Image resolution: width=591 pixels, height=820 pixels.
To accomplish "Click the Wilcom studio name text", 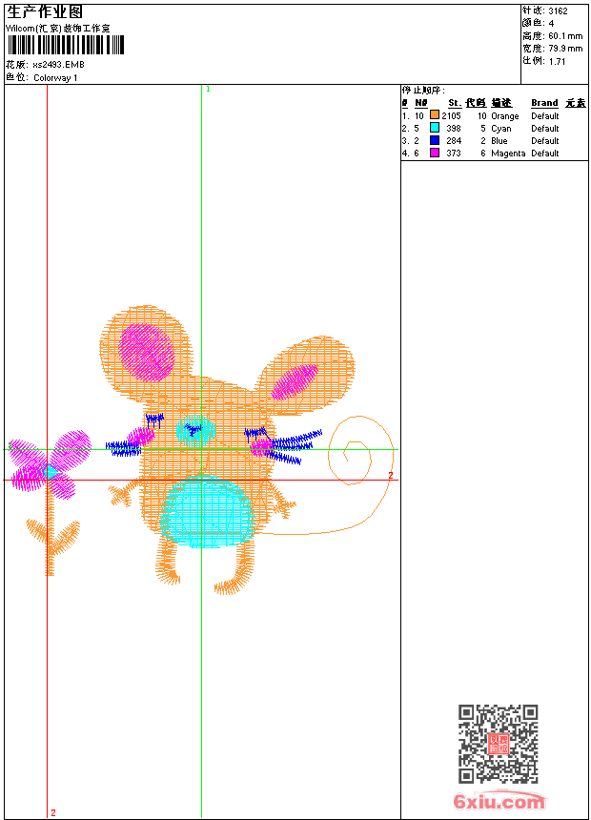I will (x=57, y=29).
